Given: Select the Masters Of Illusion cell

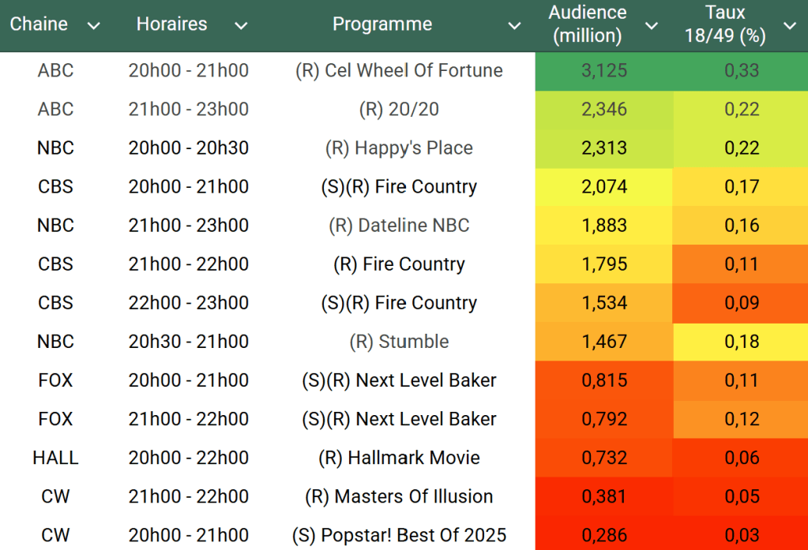Looking at the screenshot, I should point(399,496).
